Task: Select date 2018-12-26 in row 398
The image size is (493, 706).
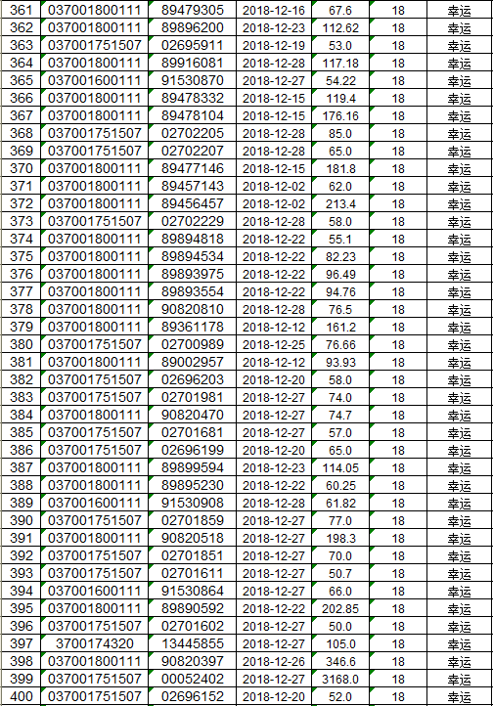Action: click(274, 661)
